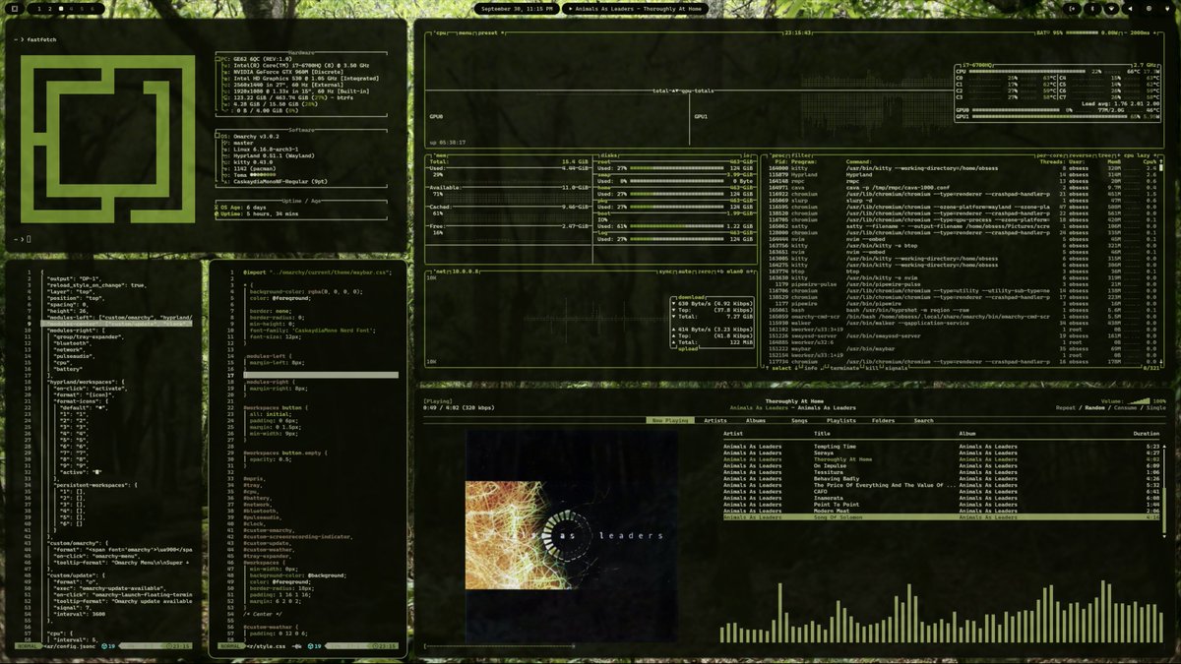Toggle 'Consume' mode in rmpc
The image size is (1181, 664).
1124,407
